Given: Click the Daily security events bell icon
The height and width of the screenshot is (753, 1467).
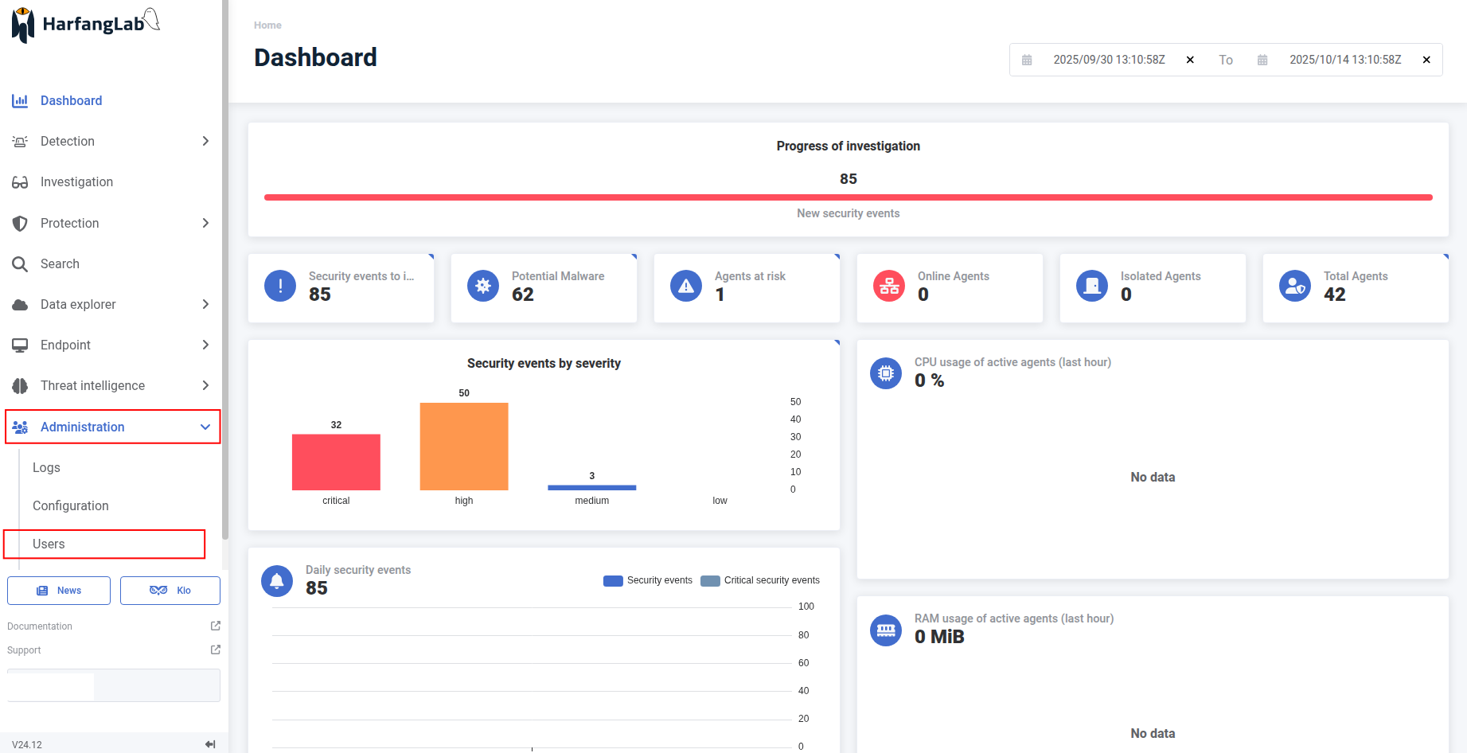Looking at the screenshot, I should tap(277, 581).
